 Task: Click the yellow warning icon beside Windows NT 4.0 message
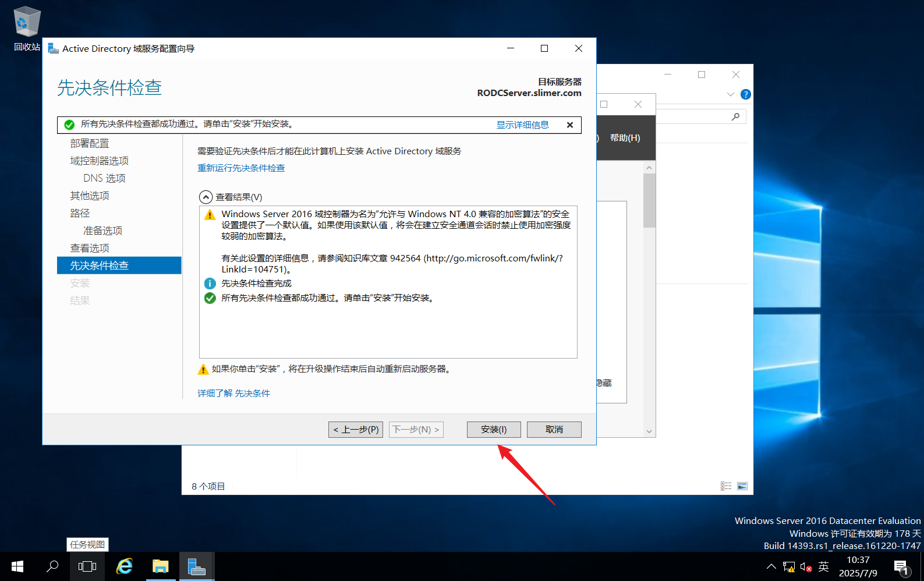210,215
